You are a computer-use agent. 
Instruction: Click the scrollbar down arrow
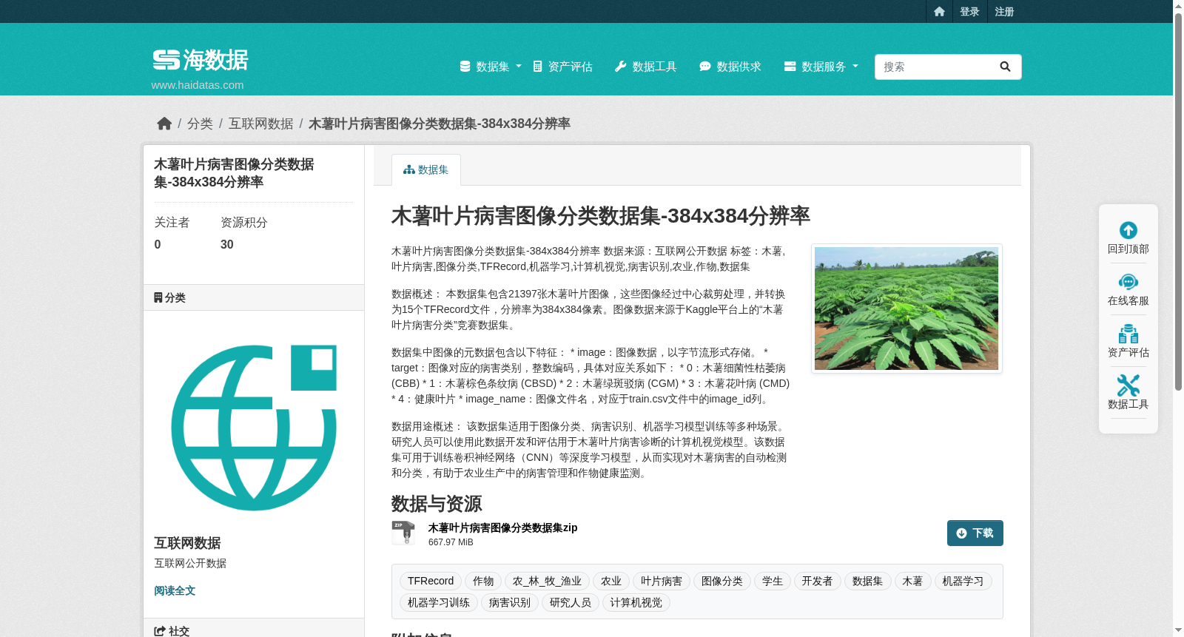coord(1178,630)
